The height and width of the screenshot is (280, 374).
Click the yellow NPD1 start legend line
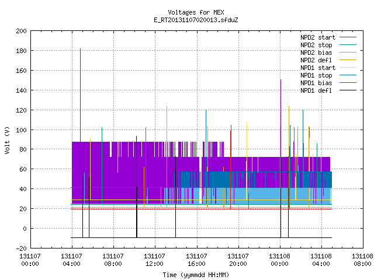click(x=348, y=68)
